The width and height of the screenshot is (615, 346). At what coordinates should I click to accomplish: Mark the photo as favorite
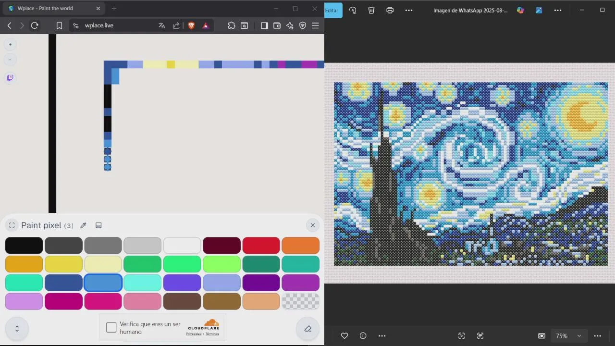point(344,336)
